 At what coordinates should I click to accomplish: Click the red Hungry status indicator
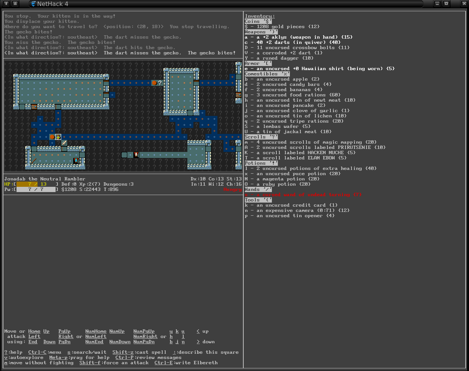(232, 189)
